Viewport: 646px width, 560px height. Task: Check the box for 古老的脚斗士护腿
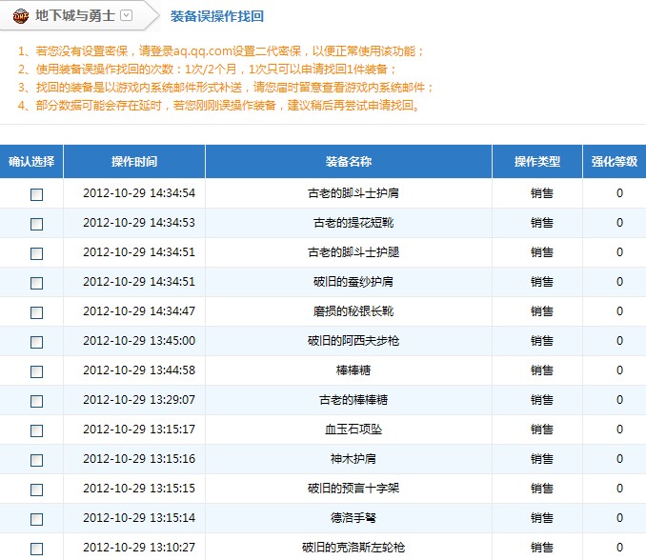(36, 253)
